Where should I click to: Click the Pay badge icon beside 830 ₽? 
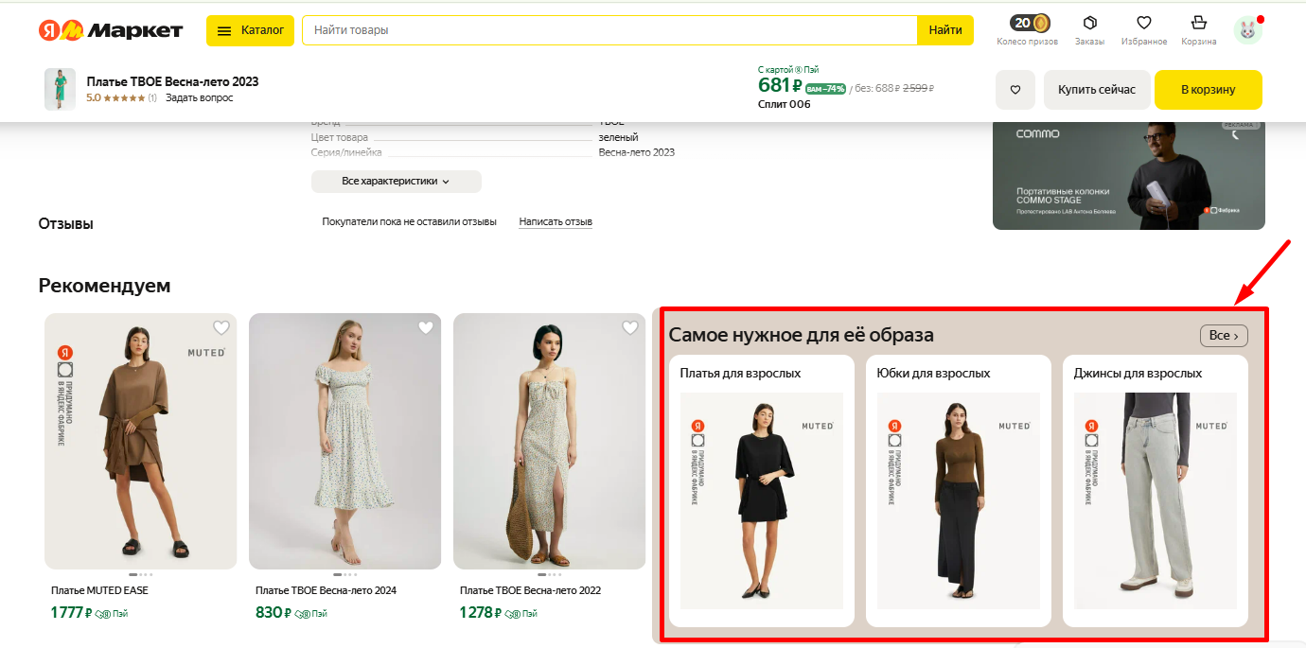click(x=311, y=614)
